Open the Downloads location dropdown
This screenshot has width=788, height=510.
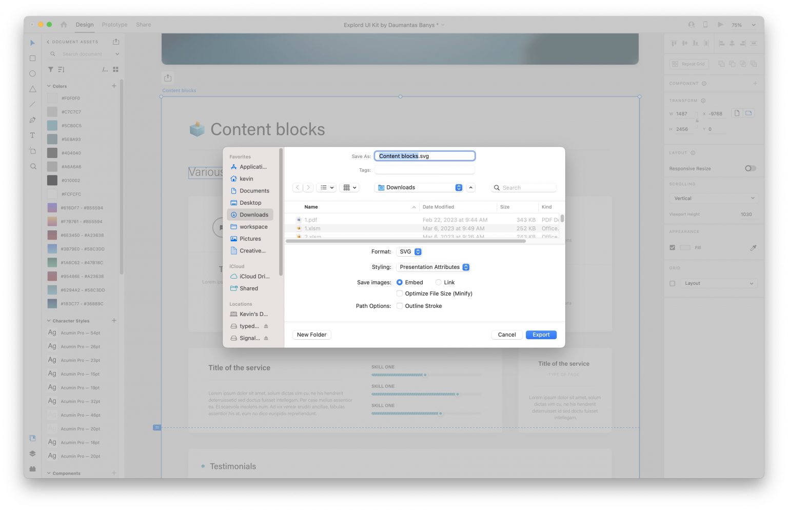point(419,188)
